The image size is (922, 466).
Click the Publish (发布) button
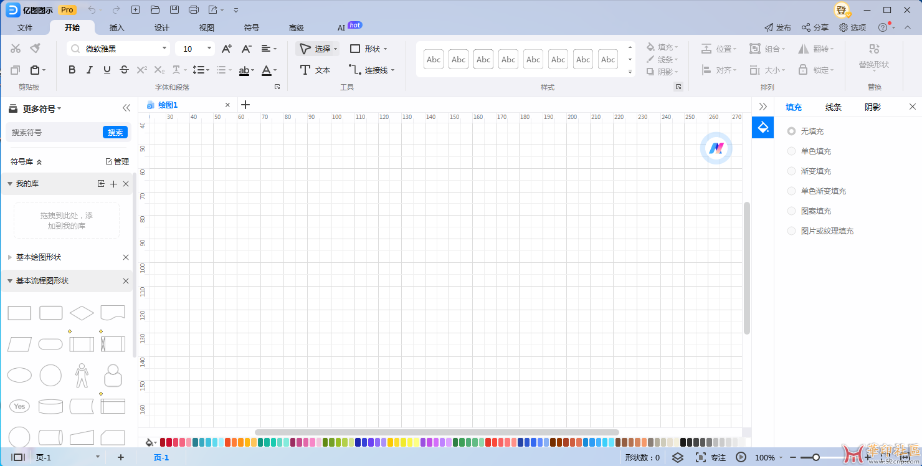777,27
